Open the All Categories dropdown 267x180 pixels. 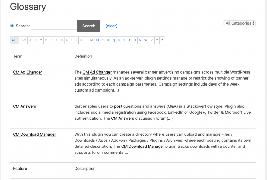pyautogui.click(x=239, y=23)
